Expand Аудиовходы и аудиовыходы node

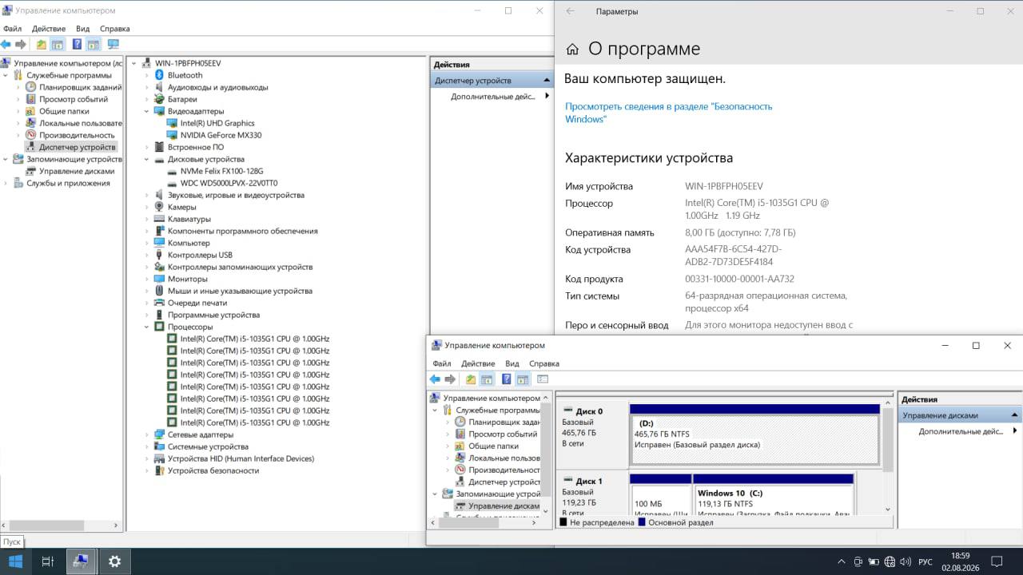point(147,87)
